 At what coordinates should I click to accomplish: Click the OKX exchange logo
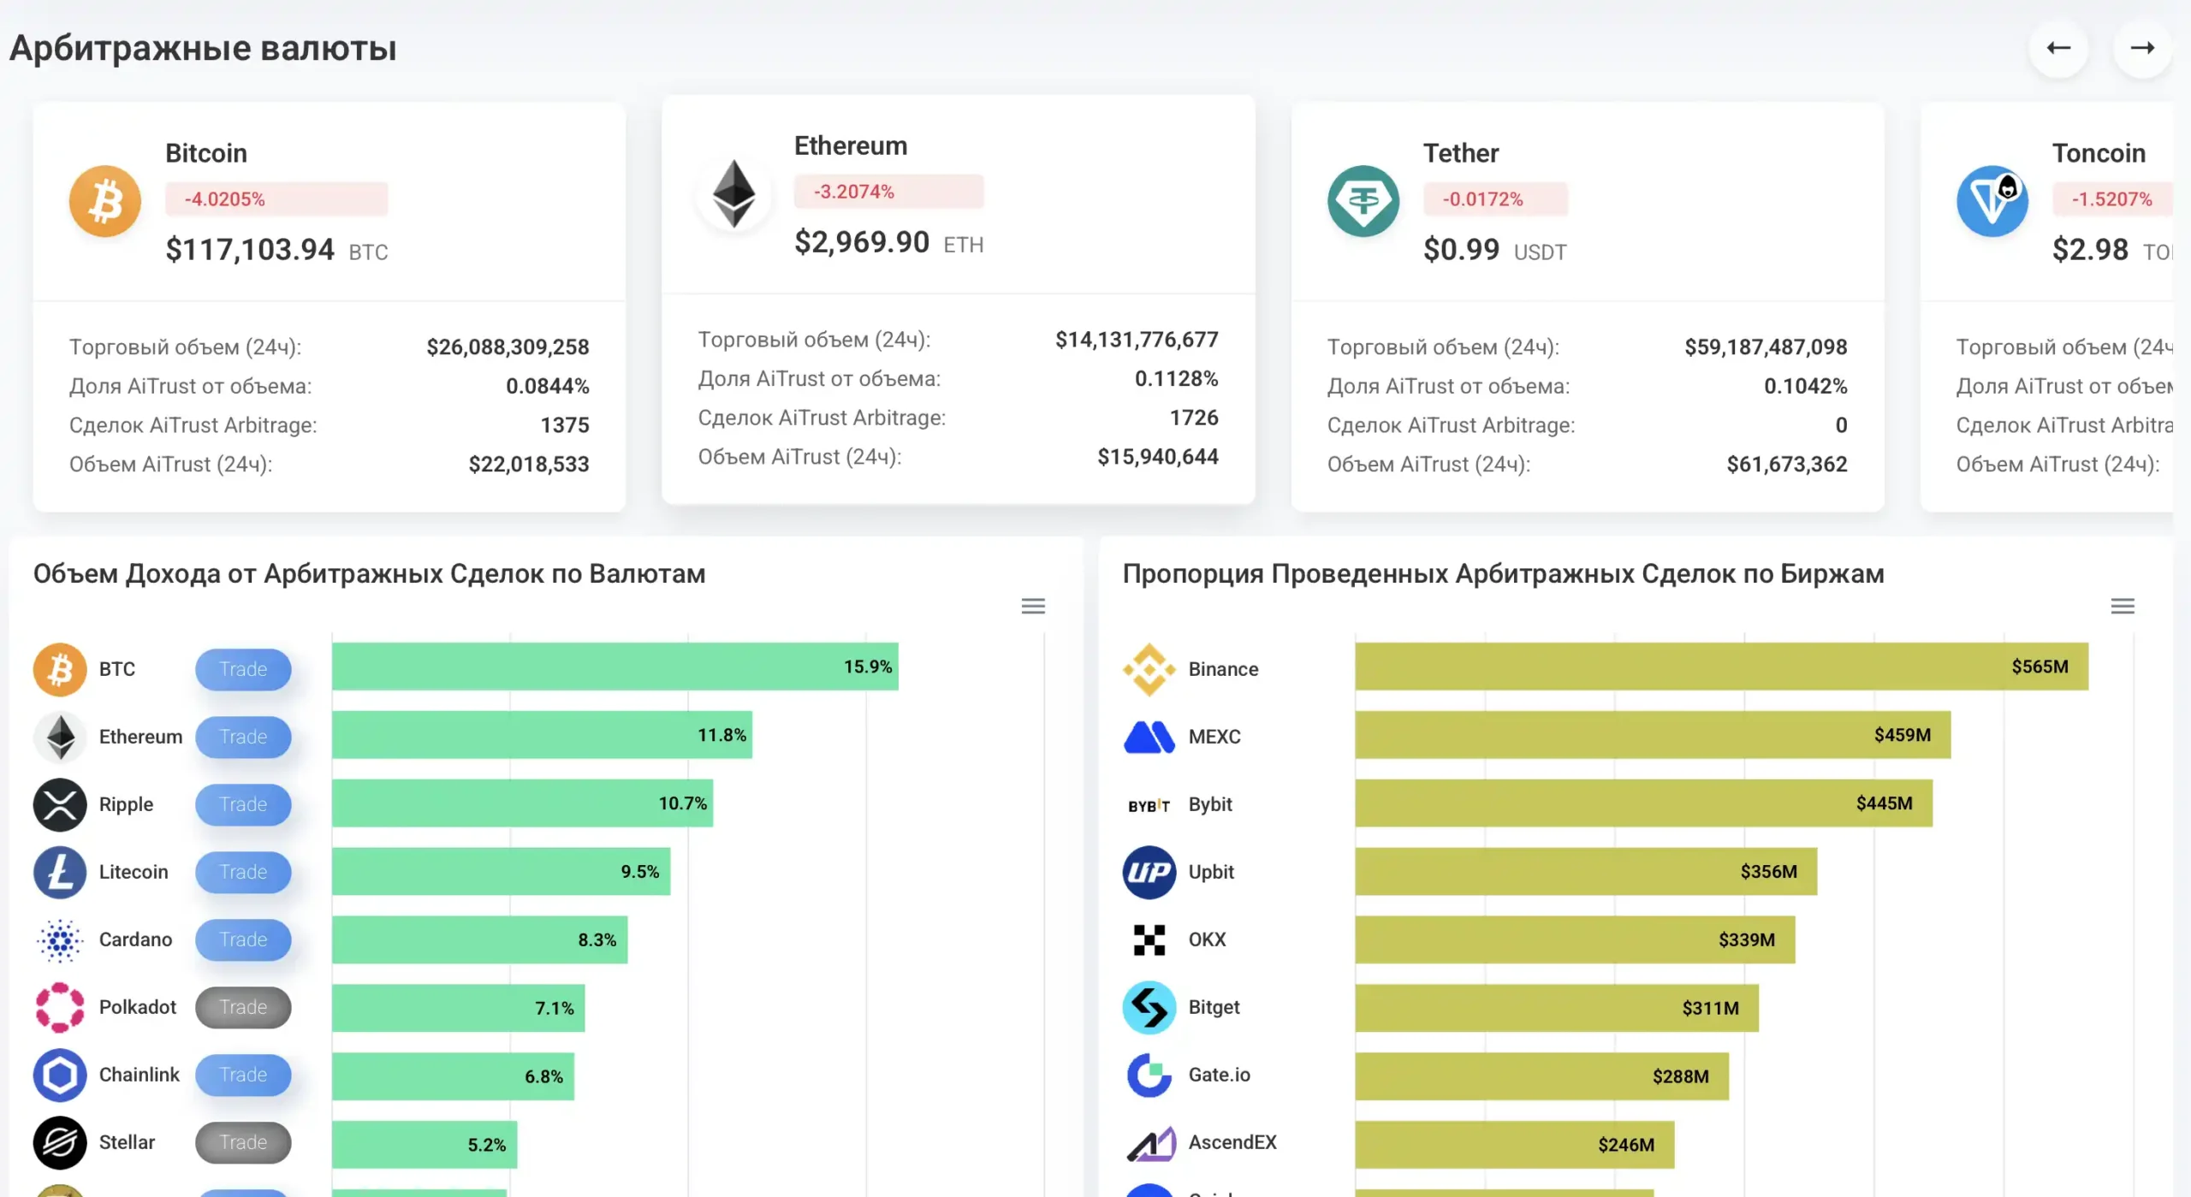1149,939
